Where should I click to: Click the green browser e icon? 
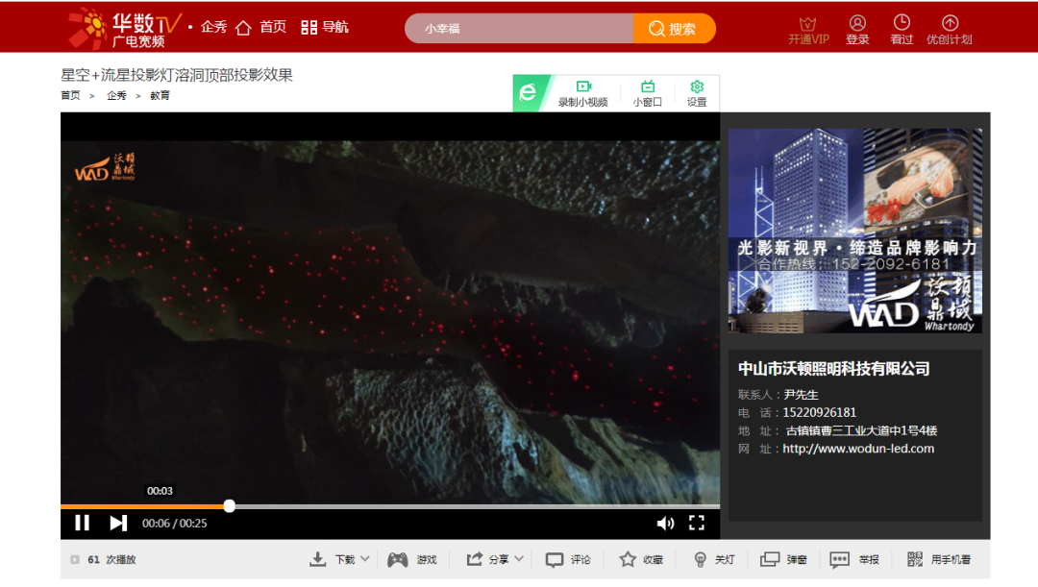coord(530,92)
